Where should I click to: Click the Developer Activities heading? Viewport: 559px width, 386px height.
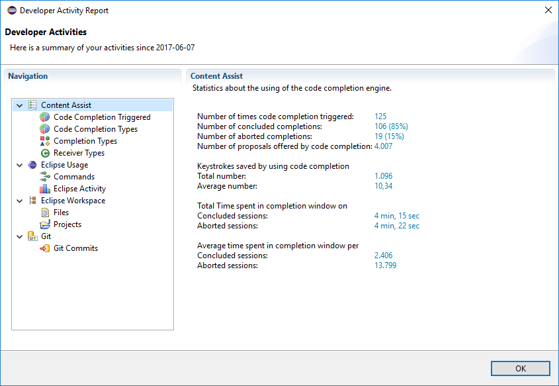coord(46,32)
